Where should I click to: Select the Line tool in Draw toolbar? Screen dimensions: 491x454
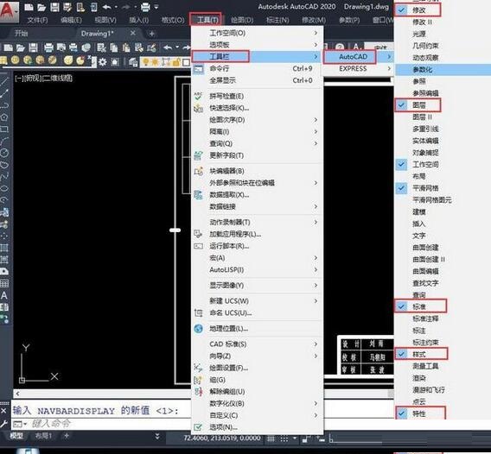click(x=4, y=81)
